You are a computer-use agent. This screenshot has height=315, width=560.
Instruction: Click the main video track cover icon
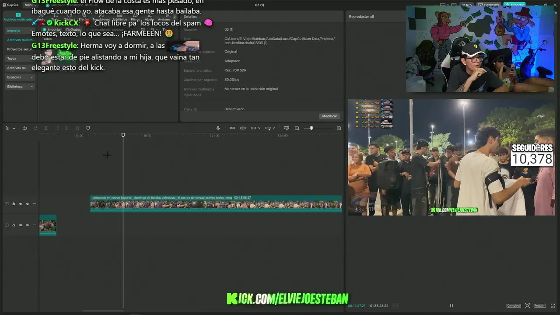pos(7,204)
